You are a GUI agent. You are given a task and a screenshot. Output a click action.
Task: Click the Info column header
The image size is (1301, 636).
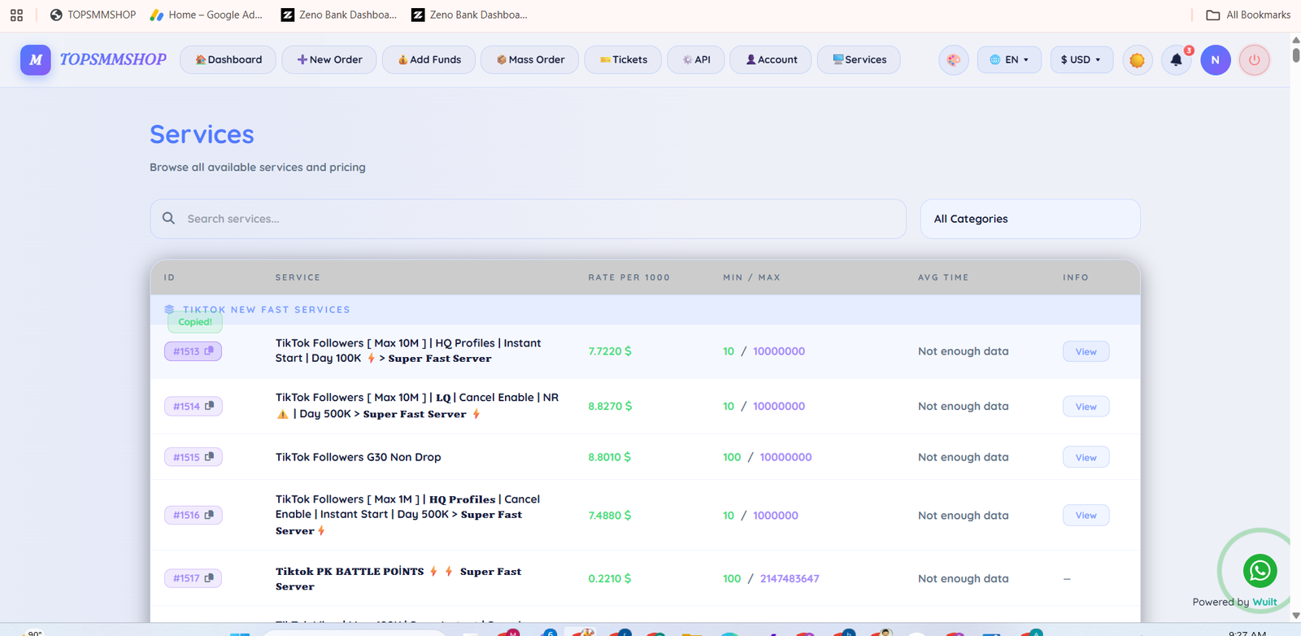[x=1076, y=277]
